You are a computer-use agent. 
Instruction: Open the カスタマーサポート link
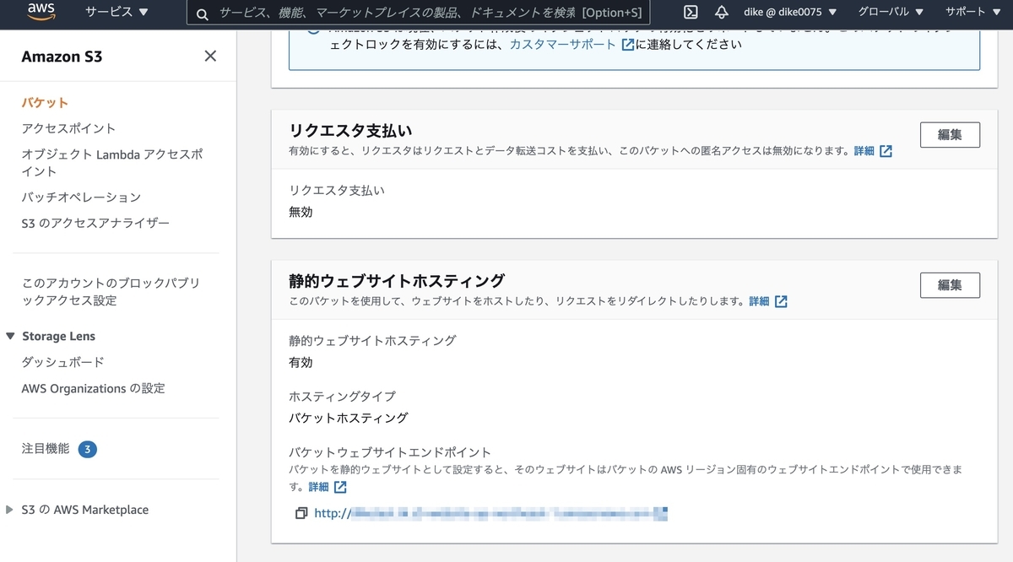coord(562,44)
